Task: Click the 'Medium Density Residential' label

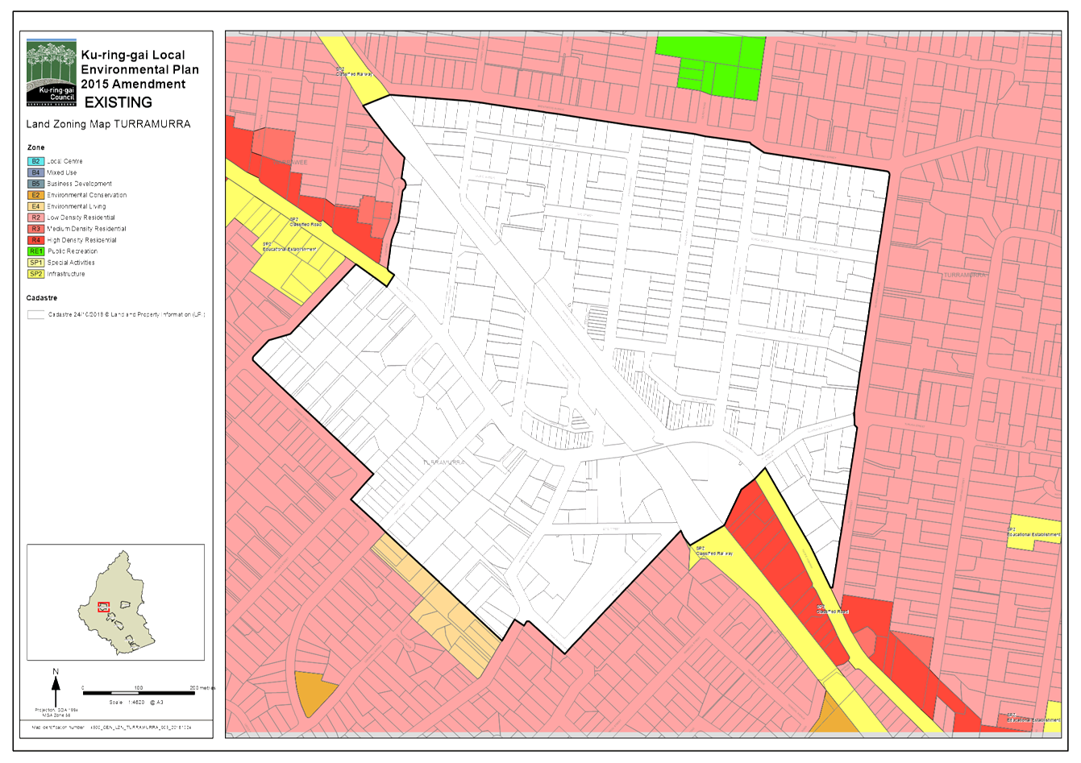Action: tap(86, 229)
